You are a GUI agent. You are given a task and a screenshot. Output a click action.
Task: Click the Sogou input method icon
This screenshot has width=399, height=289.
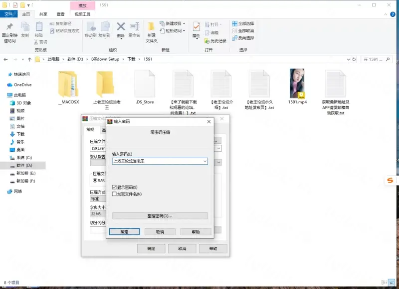[391, 180]
